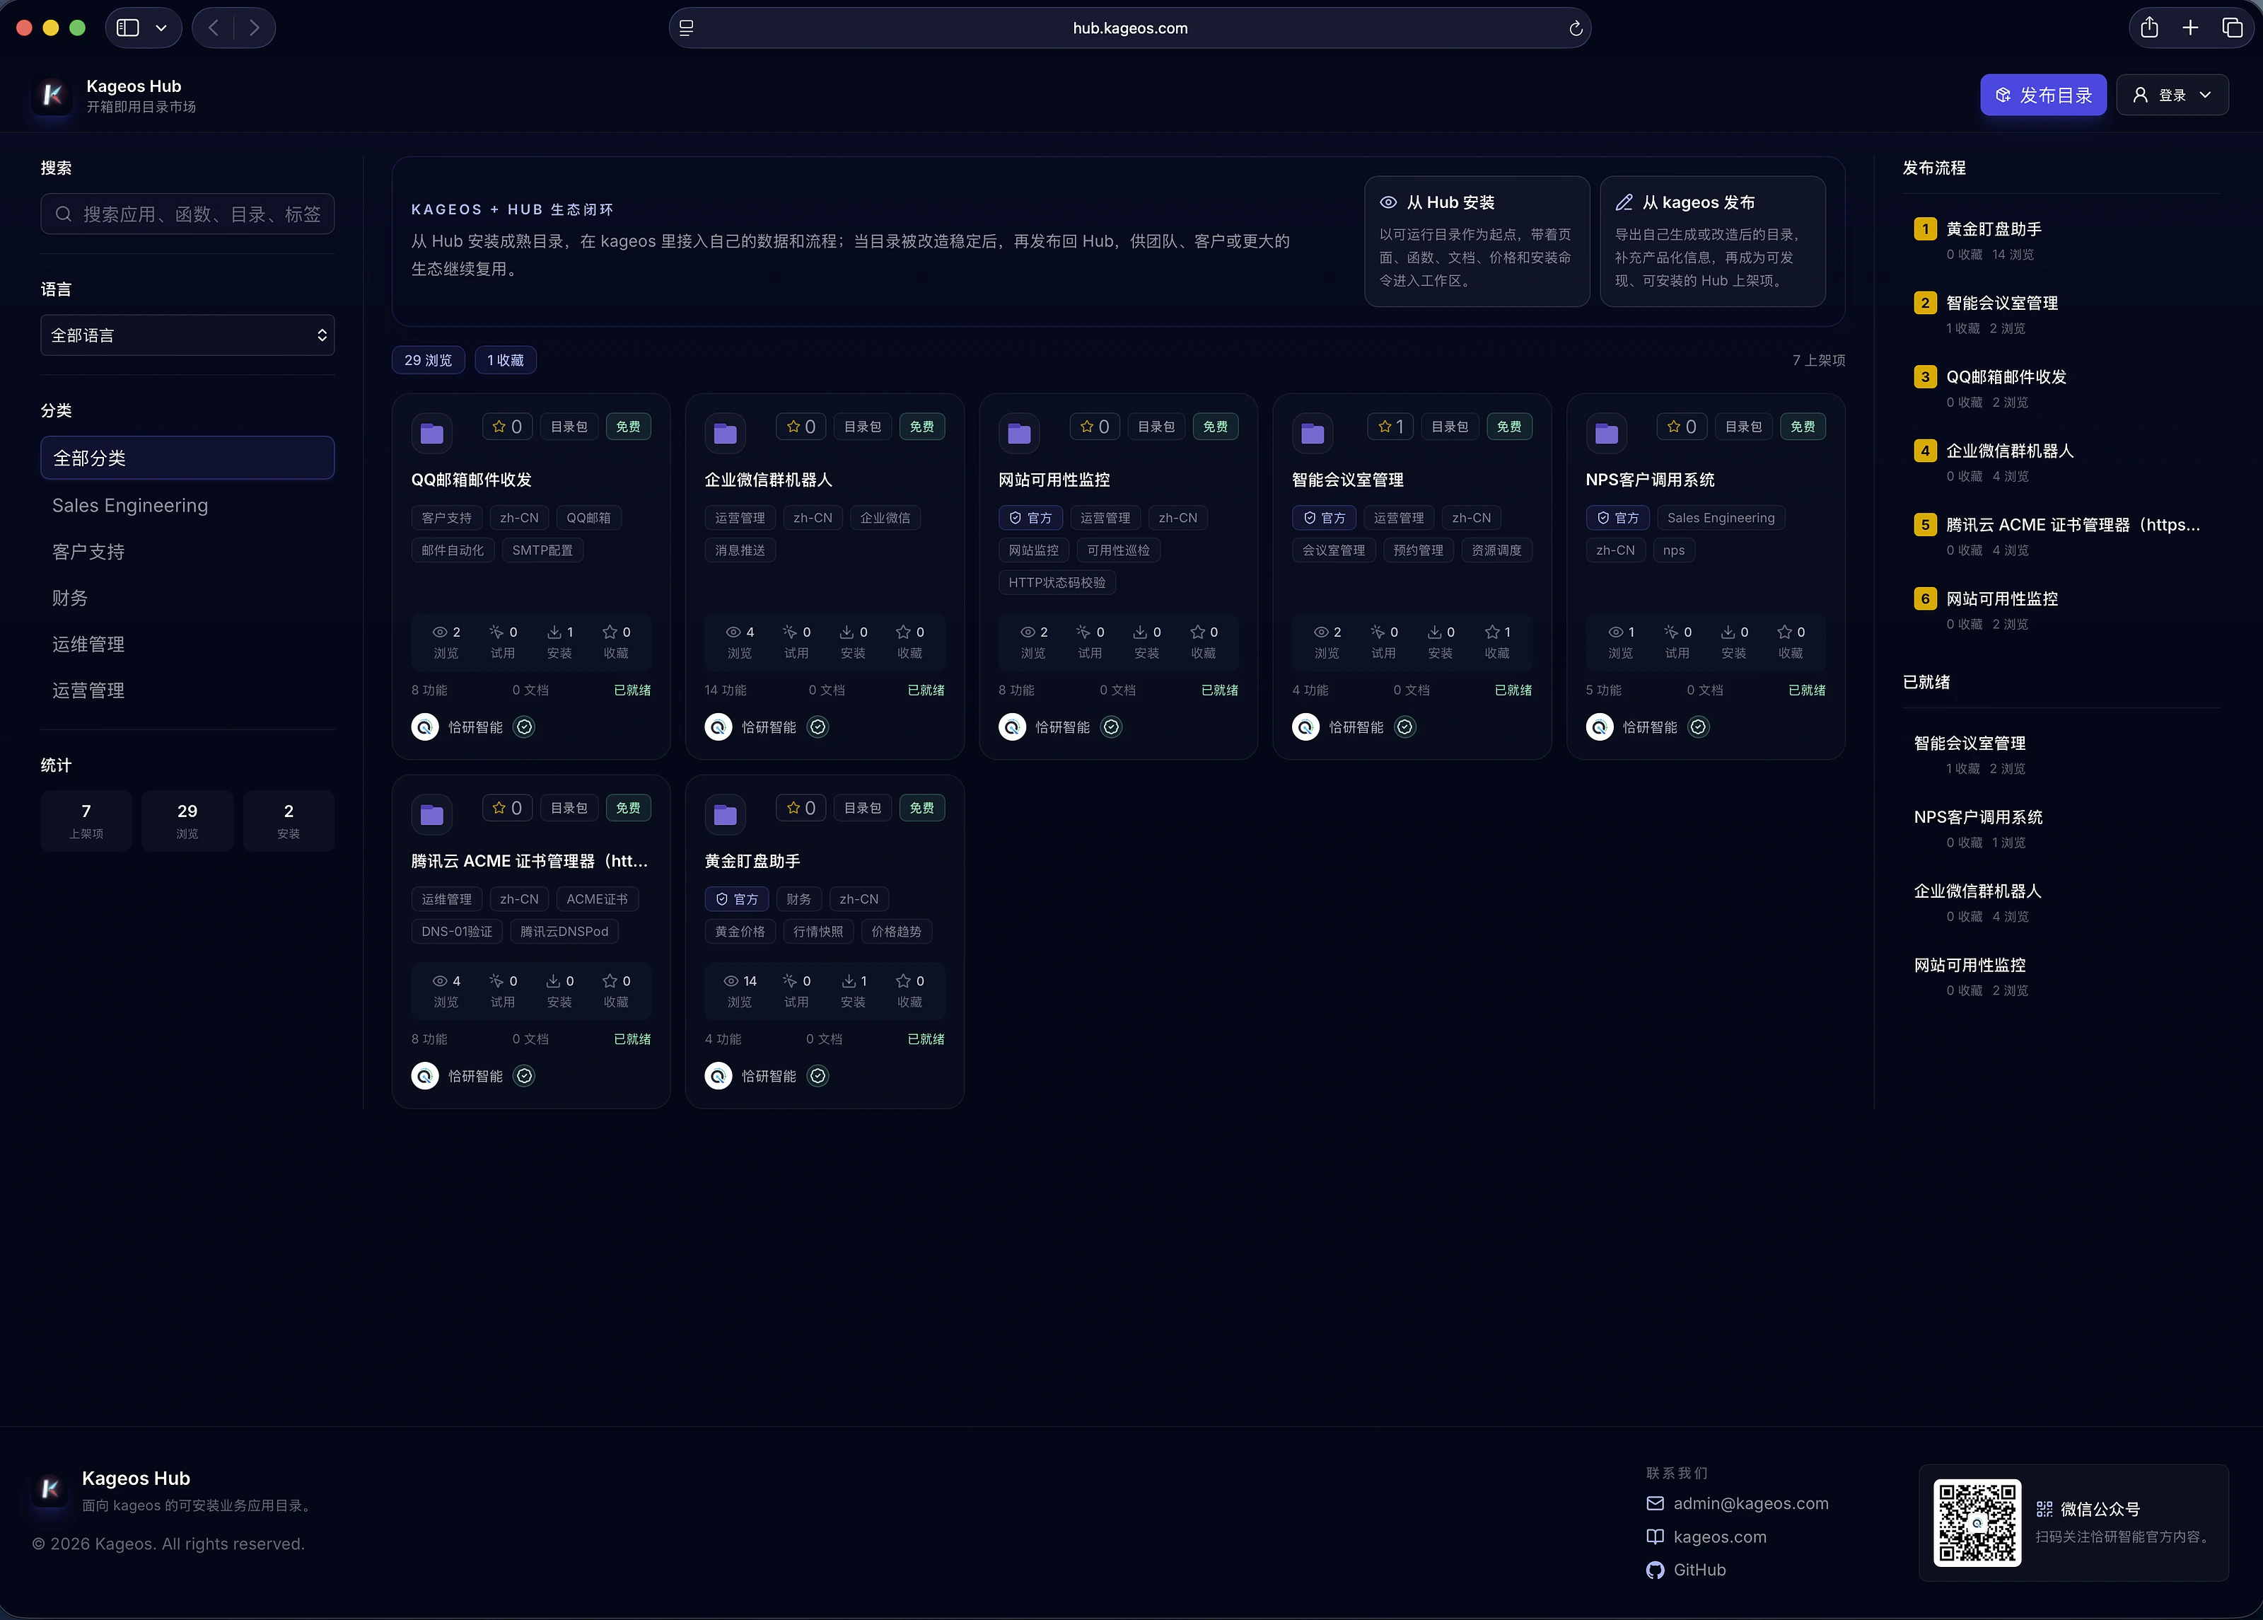This screenshot has width=2263, height=1620.
Task: Click folder icon of NPS客户调用系统 card
Action: click(1606, 433)
